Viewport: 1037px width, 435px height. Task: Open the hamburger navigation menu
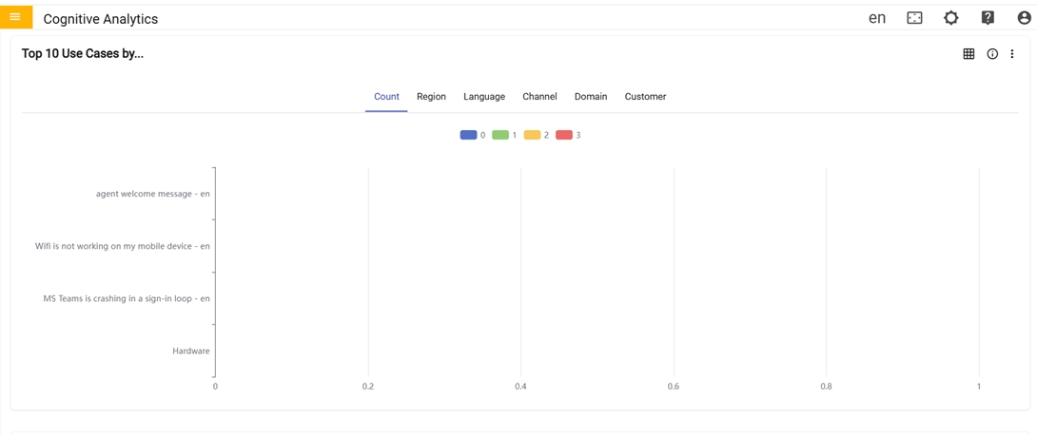[15, 17]
